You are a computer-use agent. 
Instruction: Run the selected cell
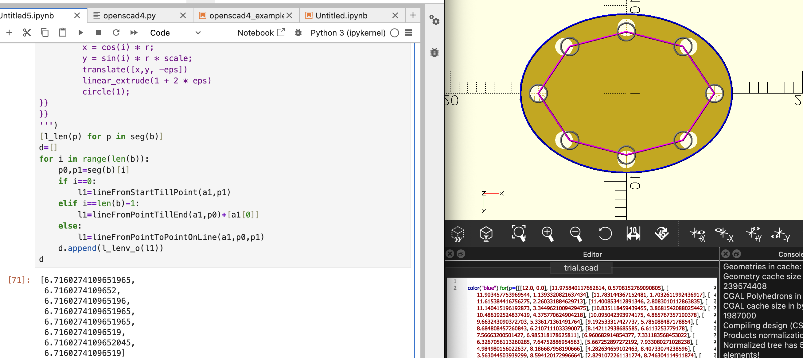[81, 33]
